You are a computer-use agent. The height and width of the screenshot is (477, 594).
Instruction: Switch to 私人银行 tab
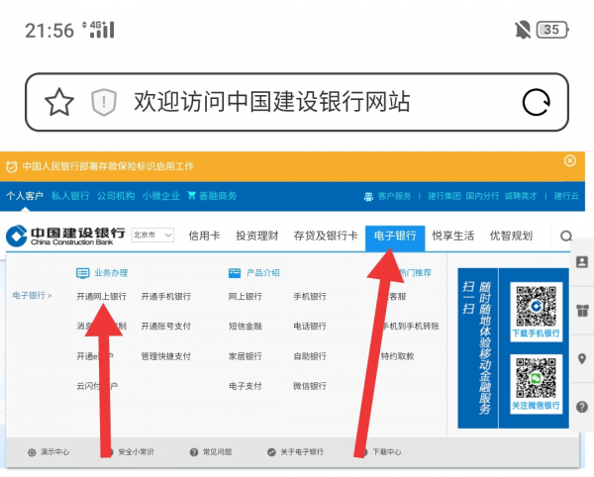pos(70,196)
